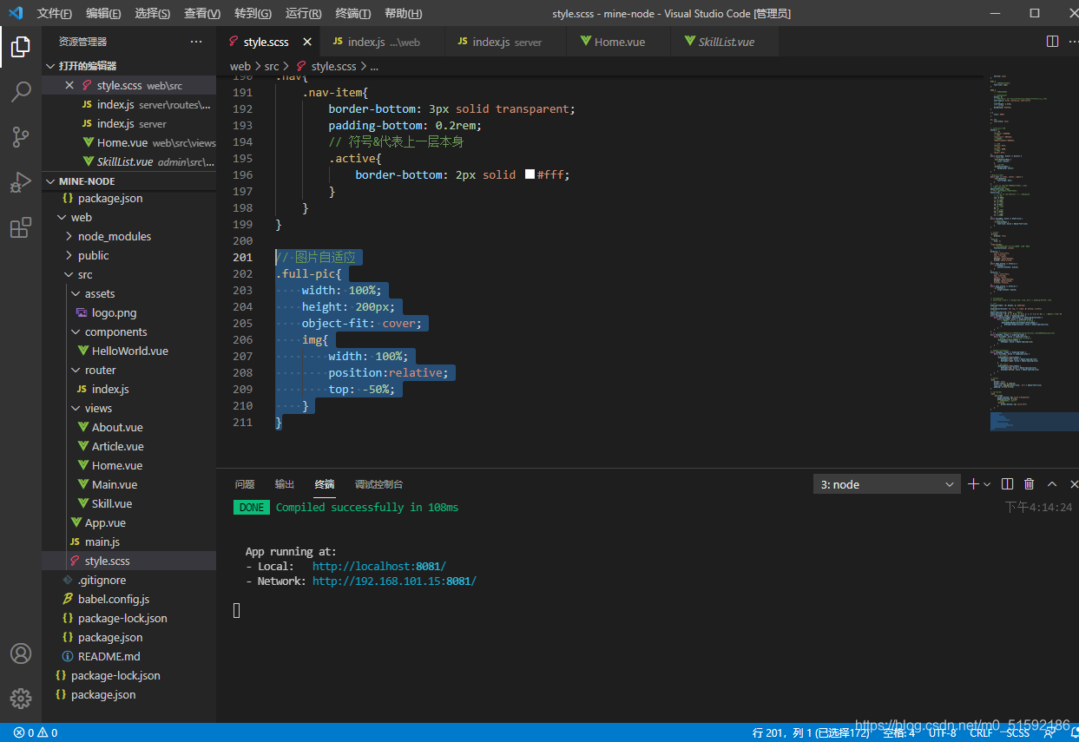Switch to the Home.vue editor tab
Viewport: 1079px width, 742px height.
click(619, 42)
